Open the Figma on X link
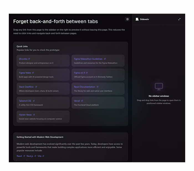194x171 pixels. [79, 73]
